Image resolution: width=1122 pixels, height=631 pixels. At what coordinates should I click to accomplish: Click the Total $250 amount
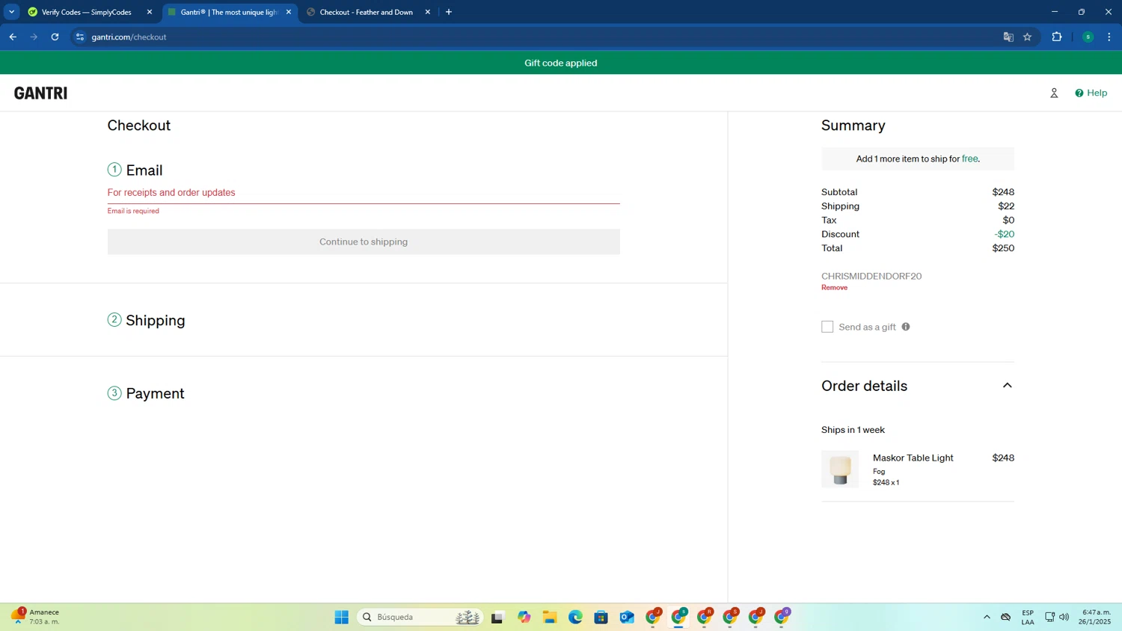[1003, 248]
